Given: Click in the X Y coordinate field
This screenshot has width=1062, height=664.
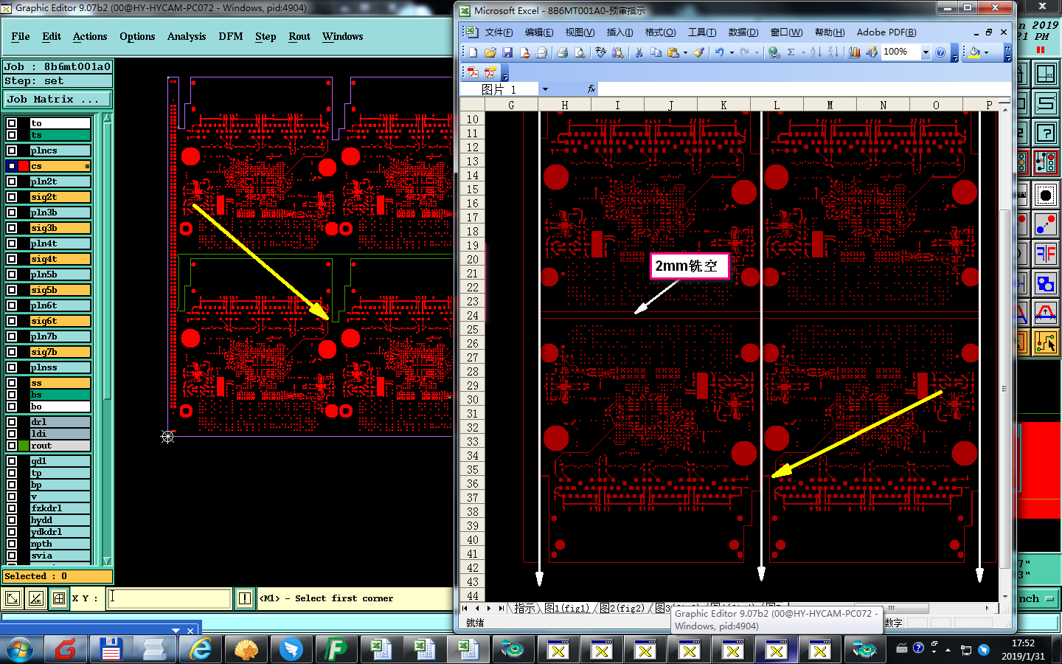Looking at the screenshot, I should pyautogui.click(x=170, y=598).
